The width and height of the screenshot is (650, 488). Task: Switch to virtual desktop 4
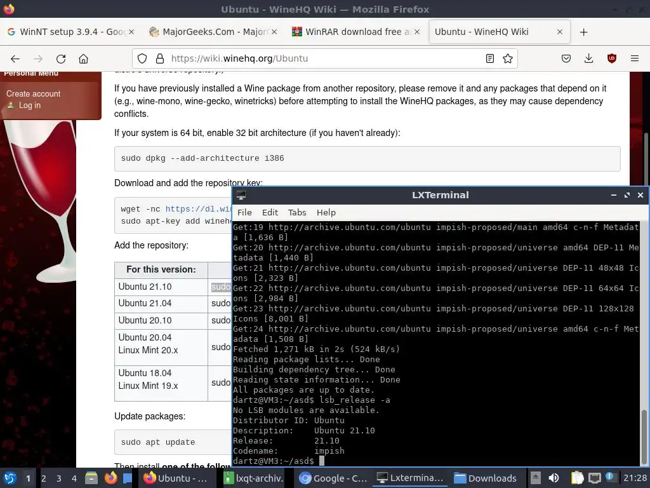pyautogui.click(x=74, y=478)
